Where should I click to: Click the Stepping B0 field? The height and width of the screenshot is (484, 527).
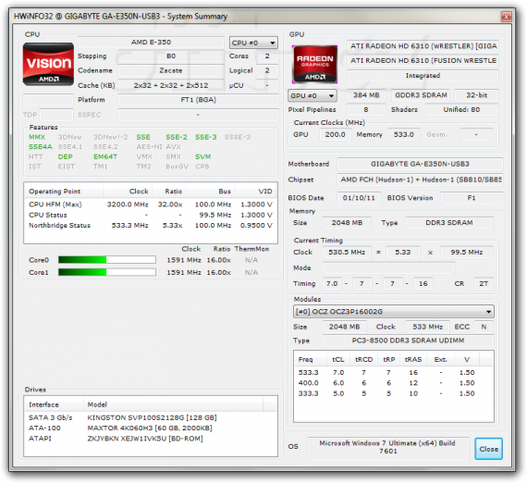pos(171,56)
